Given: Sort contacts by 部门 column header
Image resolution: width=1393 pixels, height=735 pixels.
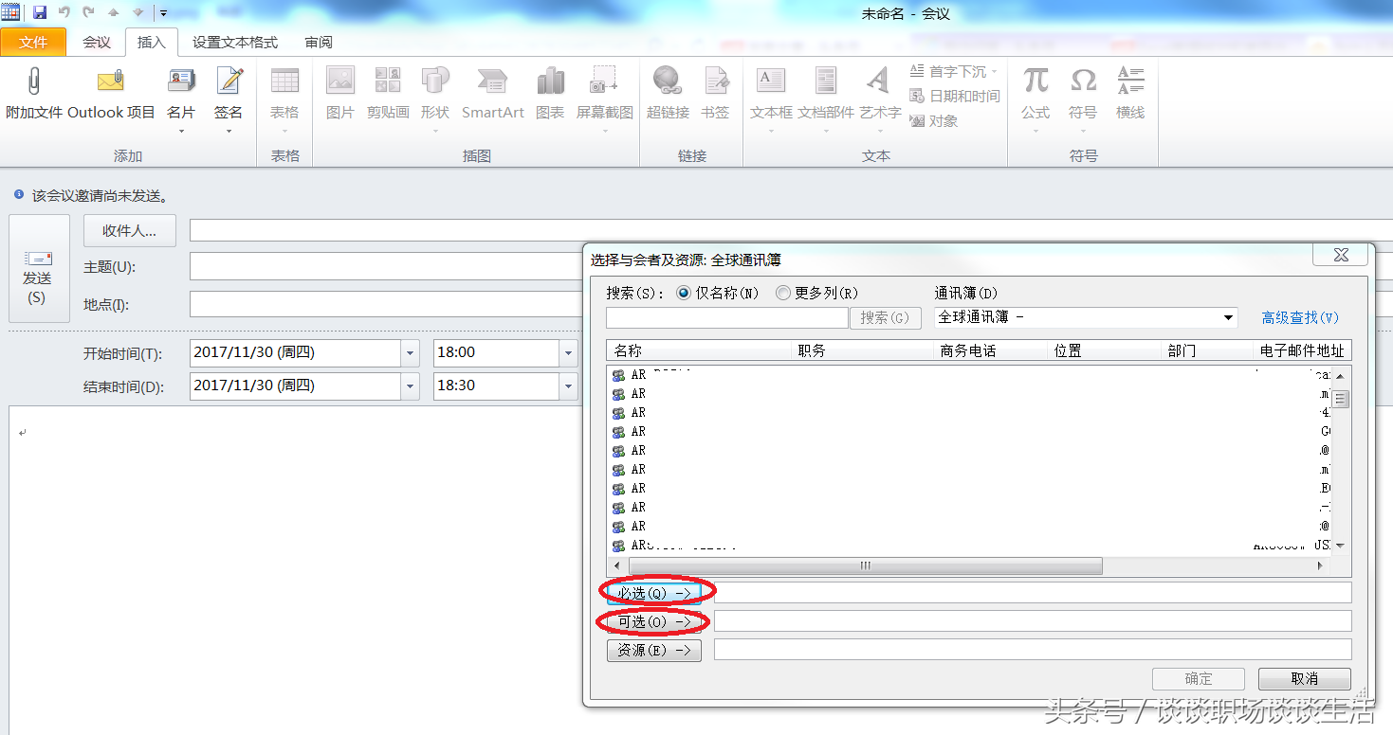Looking at the screenshot, I should tap(1207, 350).
